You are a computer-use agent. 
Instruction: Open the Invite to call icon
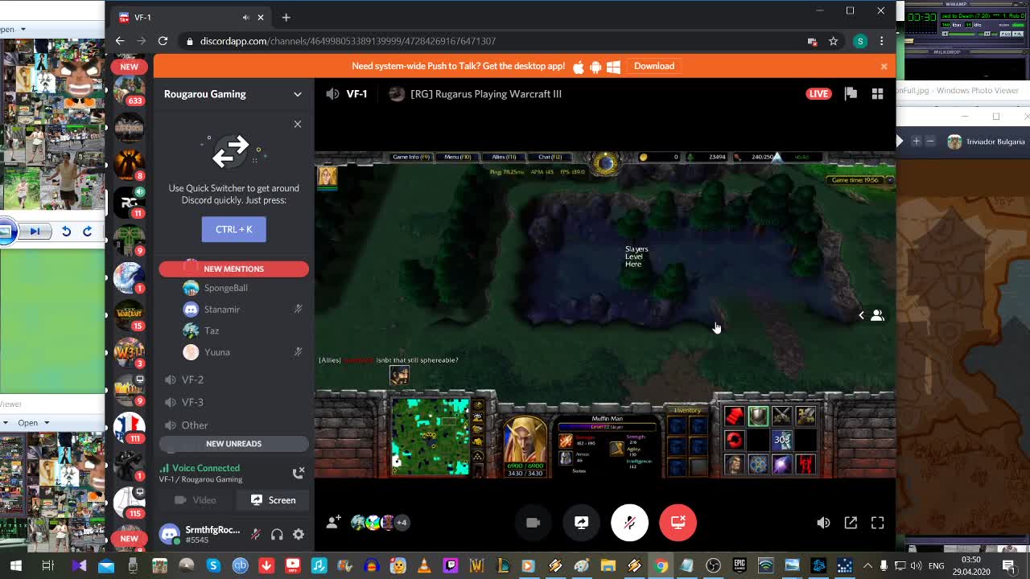[x=333, y=523]
